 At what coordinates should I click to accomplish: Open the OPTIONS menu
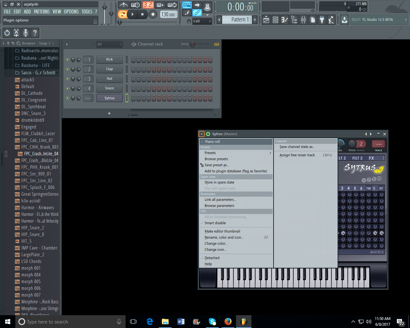coord(71,12)
